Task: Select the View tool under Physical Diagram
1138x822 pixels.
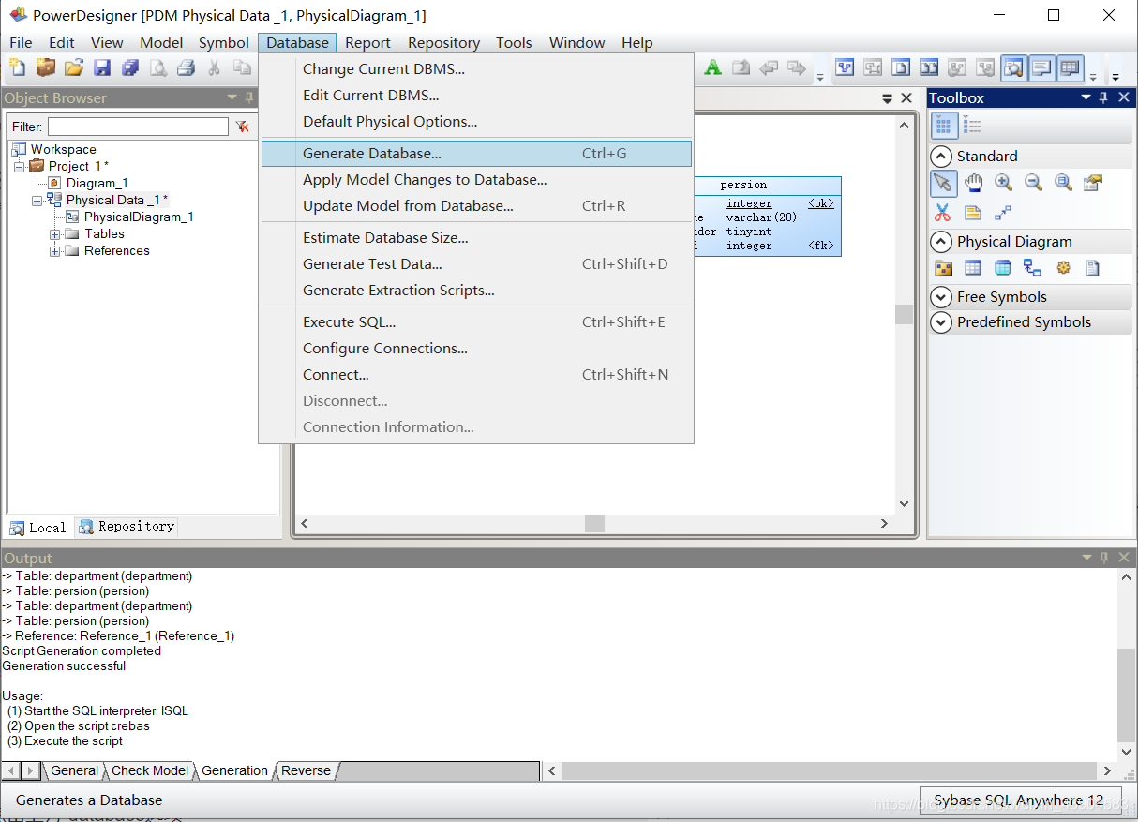Action: 1003,268
